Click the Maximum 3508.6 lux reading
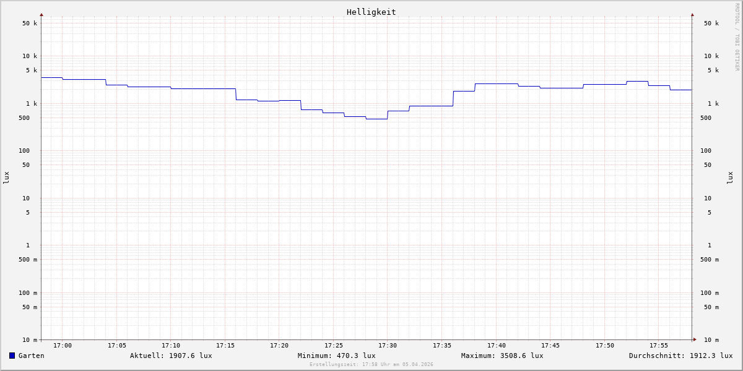This screenshot has height=371, width=743. (502, 356)
